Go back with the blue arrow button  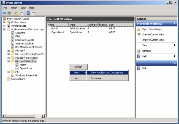[x=4, y=13]
